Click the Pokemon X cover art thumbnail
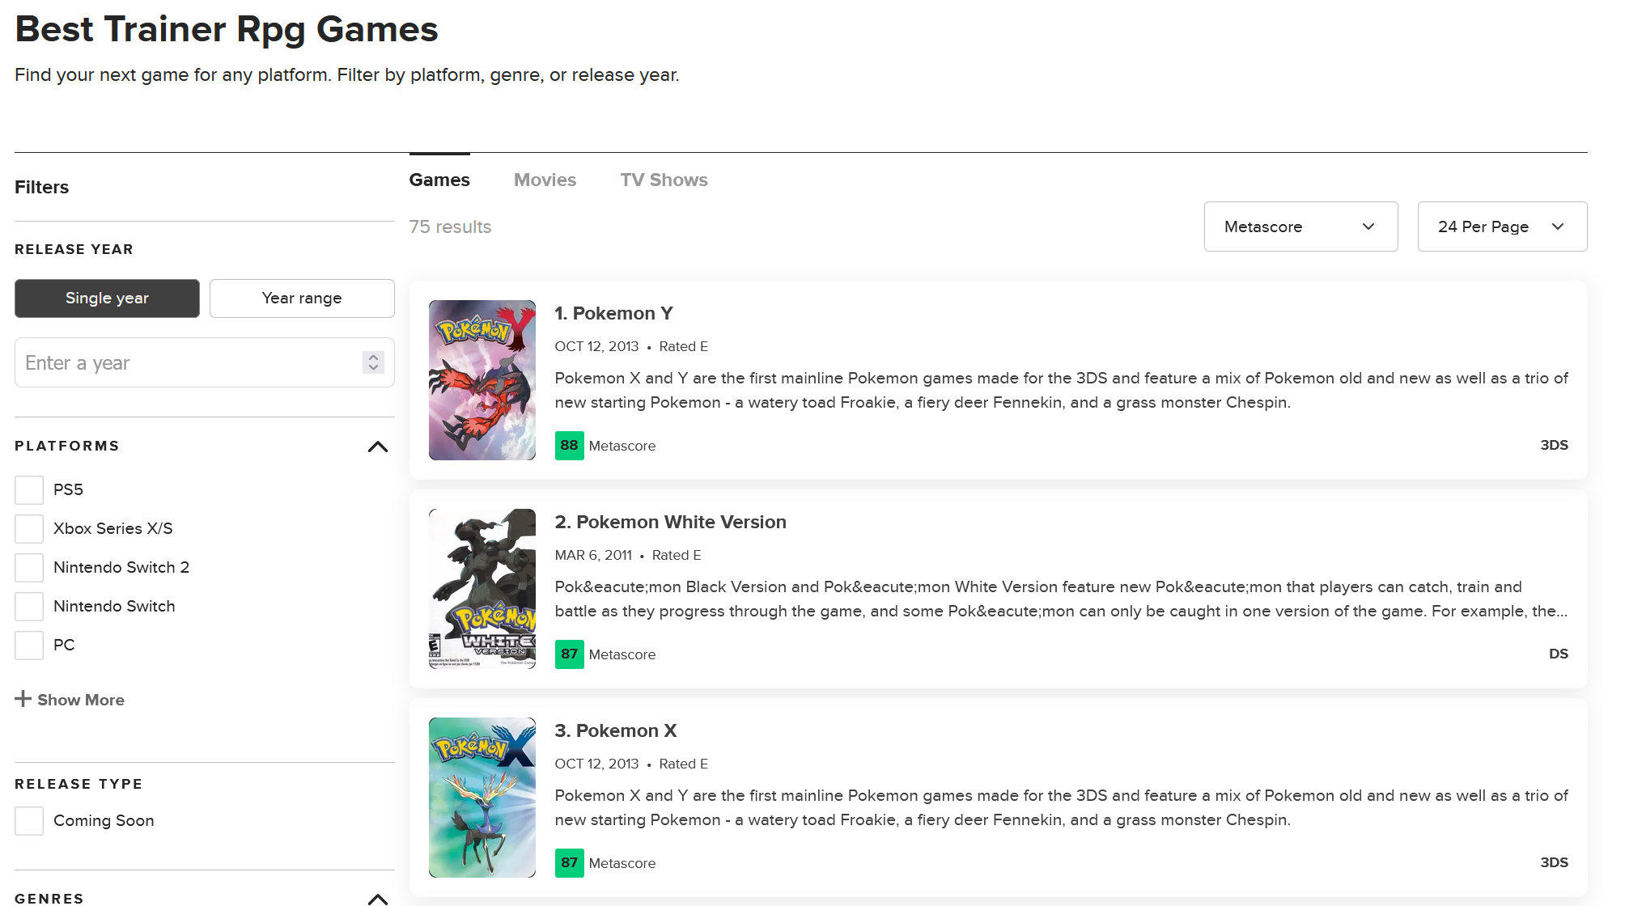 482,798
